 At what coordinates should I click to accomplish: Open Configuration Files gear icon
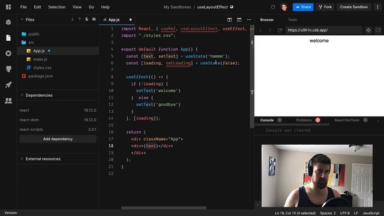point(8,53)
